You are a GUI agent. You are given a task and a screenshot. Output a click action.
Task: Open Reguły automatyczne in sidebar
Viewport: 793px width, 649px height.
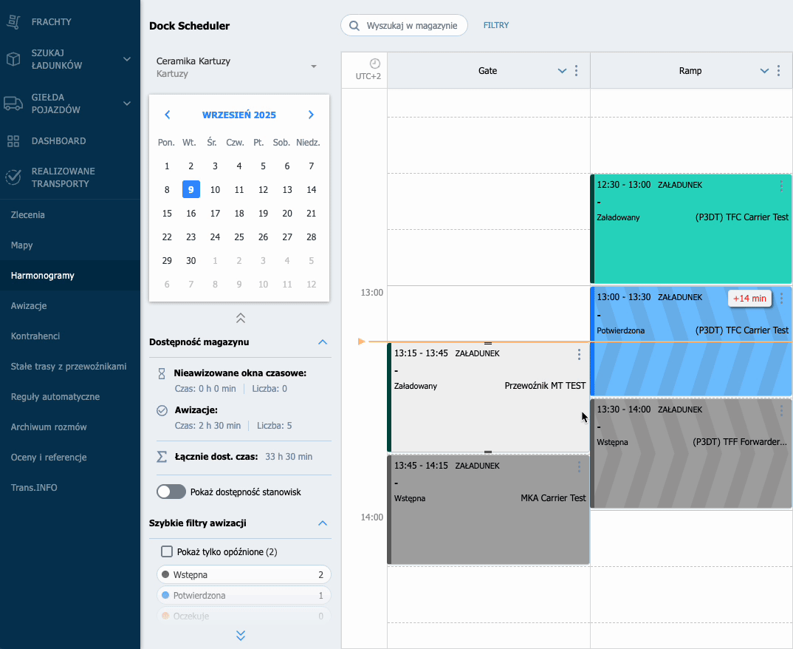(x=55, y=397)
